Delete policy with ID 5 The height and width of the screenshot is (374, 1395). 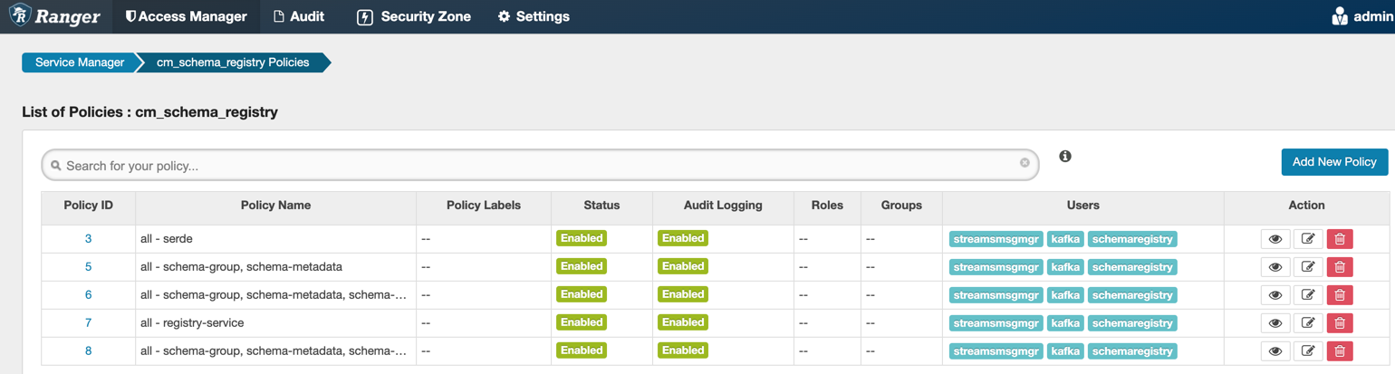click(x=1339, y=267)
